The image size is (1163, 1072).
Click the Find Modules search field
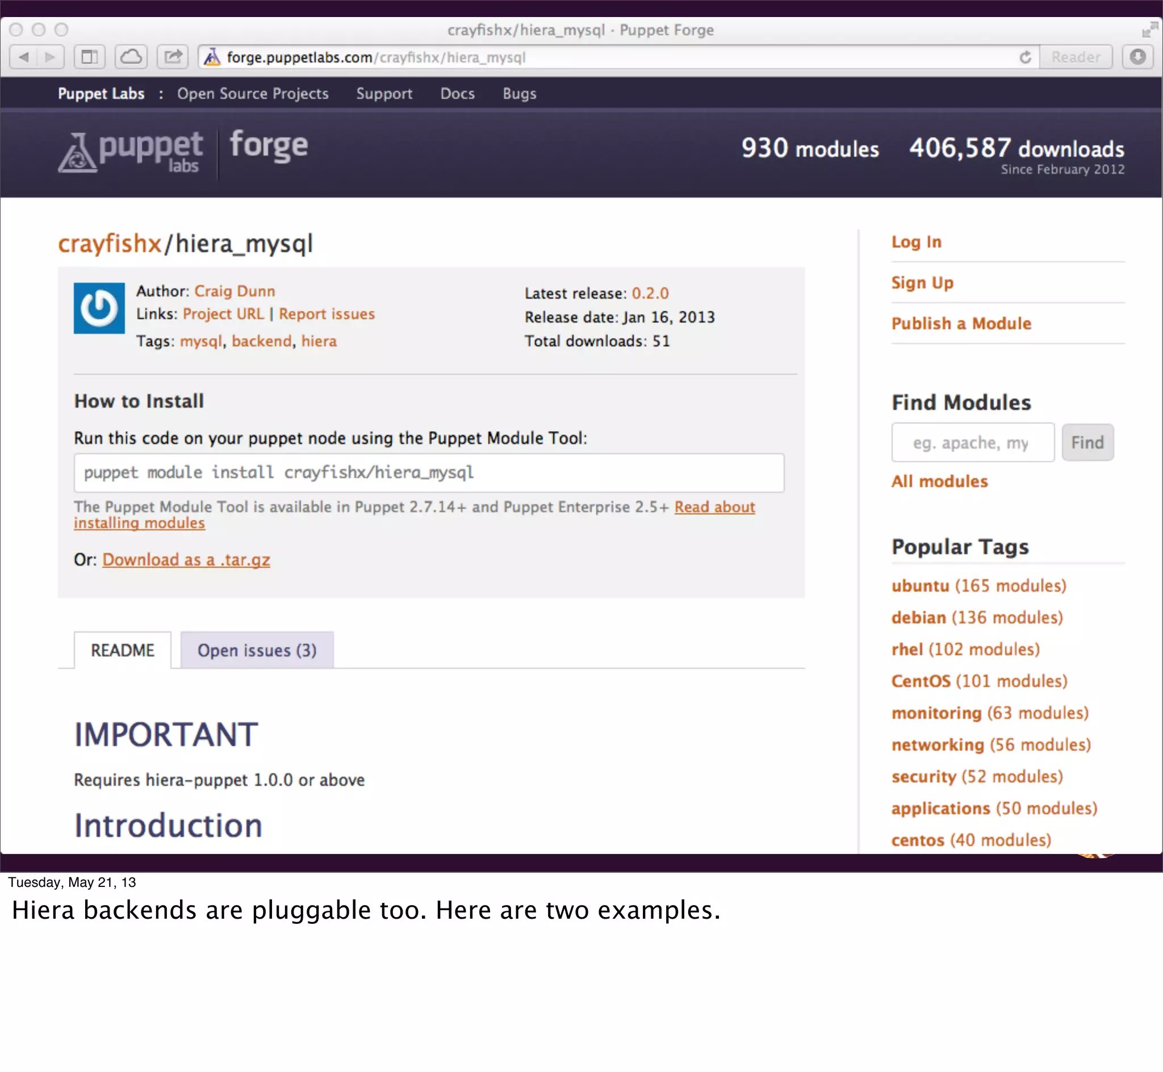(973, 443)
